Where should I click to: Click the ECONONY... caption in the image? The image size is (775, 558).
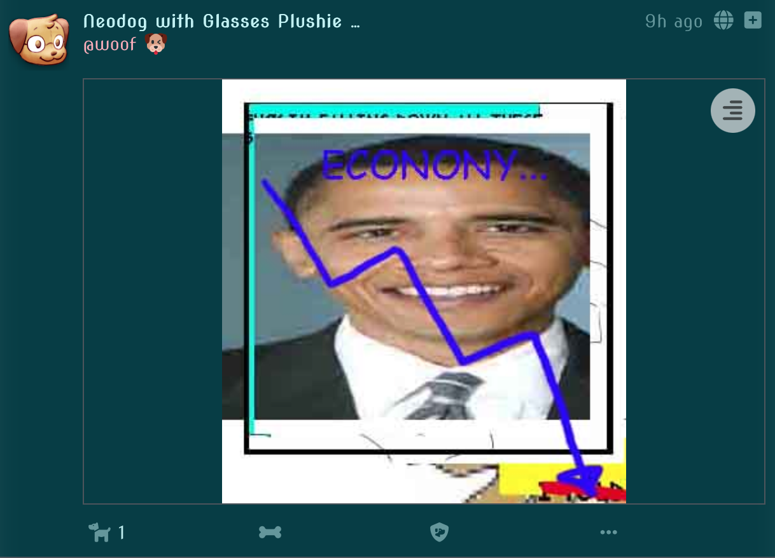(434, 166)
